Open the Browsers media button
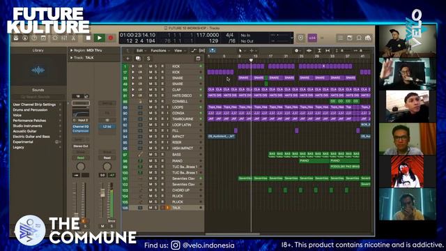 pos(368,38)
